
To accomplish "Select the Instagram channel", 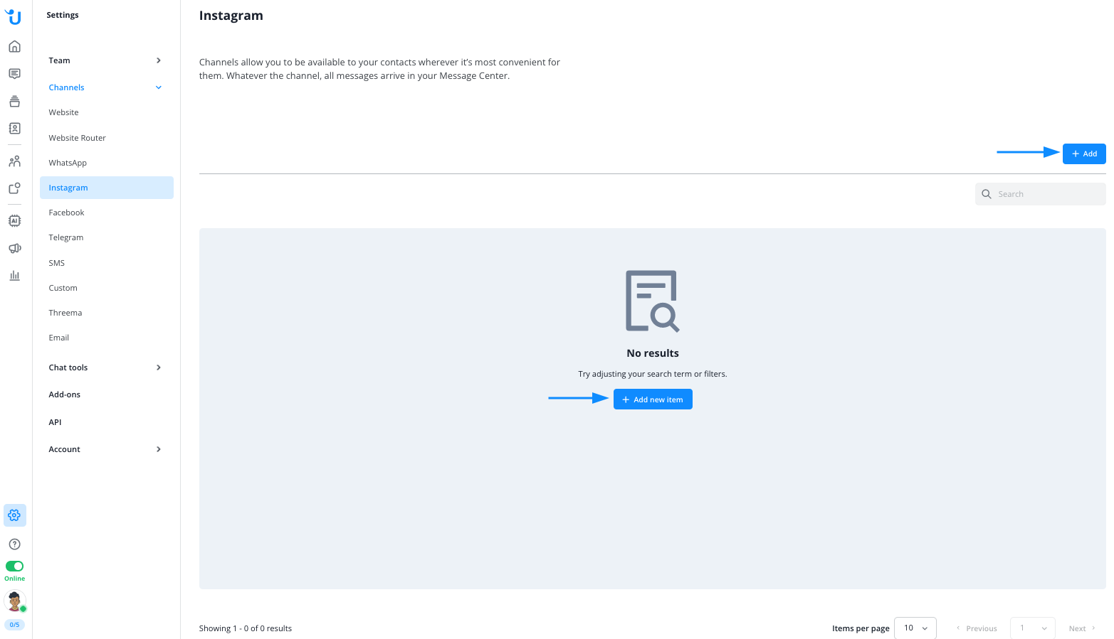I will [x=105, y=188].
